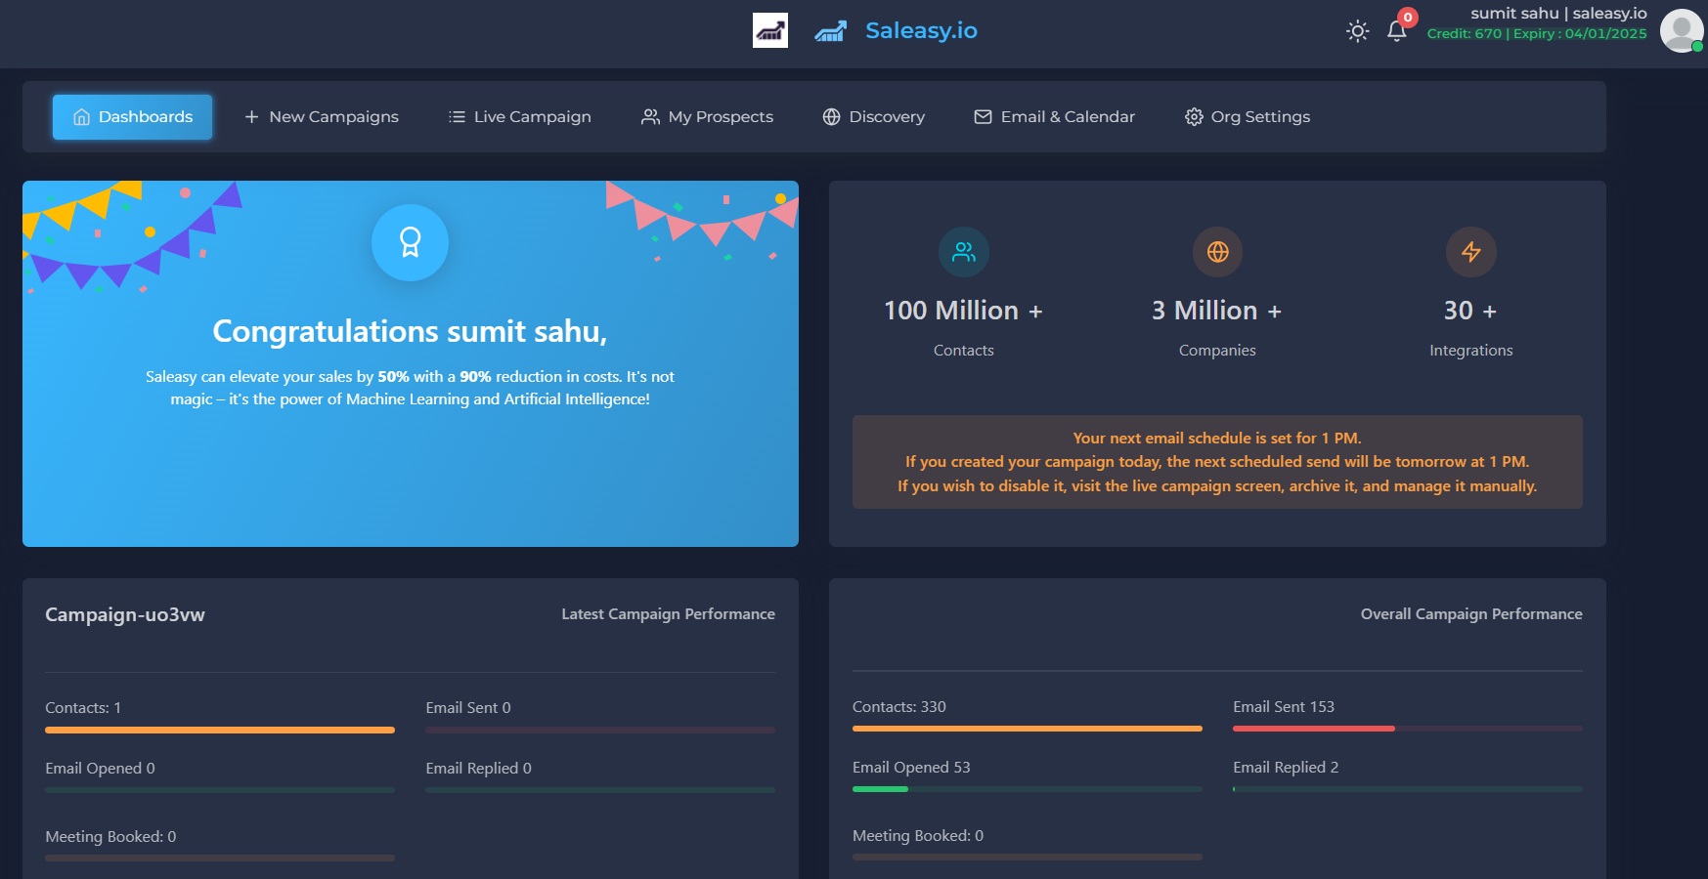Click the '100 Million +' contacts figure
Viewport: 1708px width, 879px height.
pos(964,311)
